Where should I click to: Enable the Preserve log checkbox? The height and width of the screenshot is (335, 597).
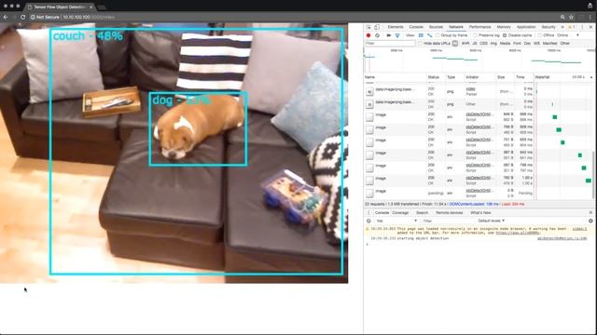tap(475, 35)
